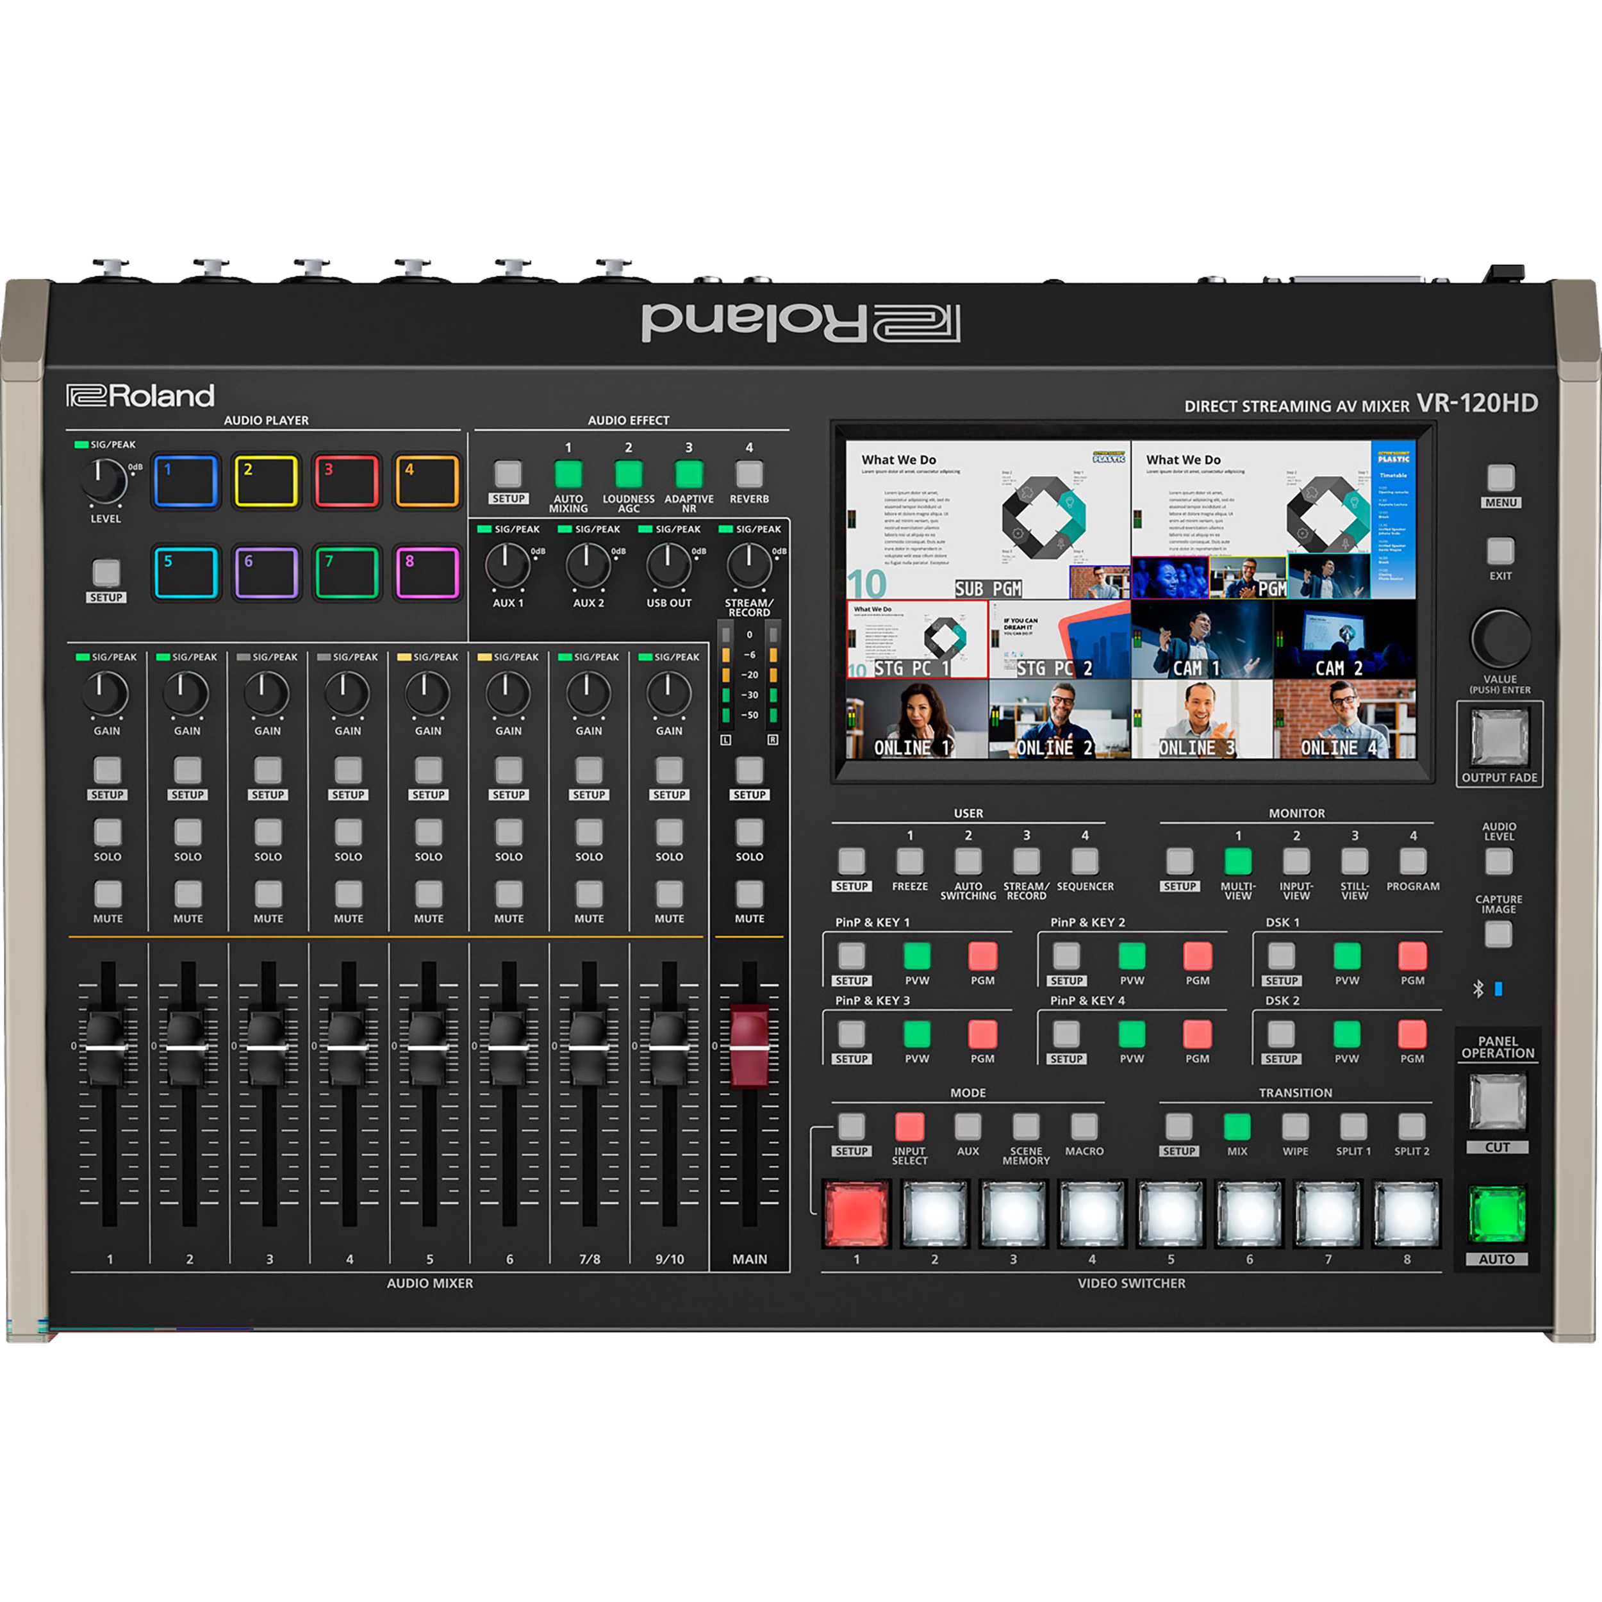Viewport: 1602px width, 1602px height.
Task: Open PinP & KEY 1 SETUP
Action: (852, 956)
